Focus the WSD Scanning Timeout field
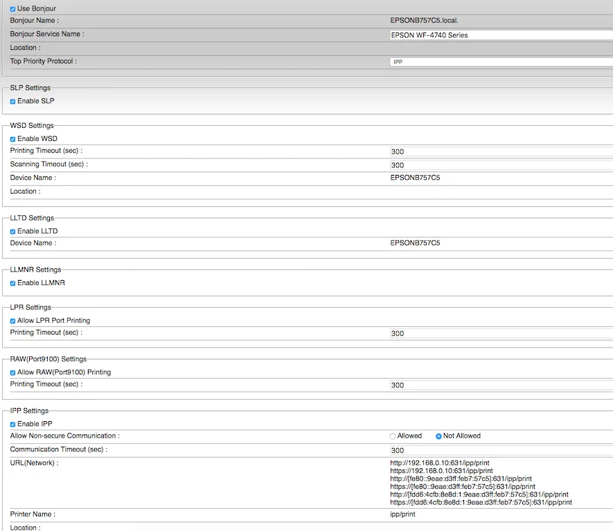Image resolution: width=613 pixels, height=531 pixels. (x=501, y=165)
